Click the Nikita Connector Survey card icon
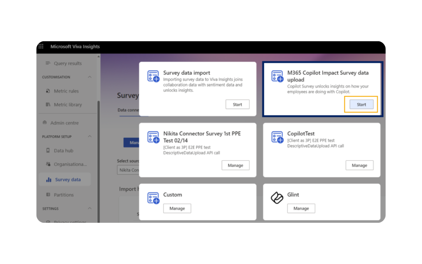The height and width of the screenshot is (264, 422). click(x=153, y=137)
